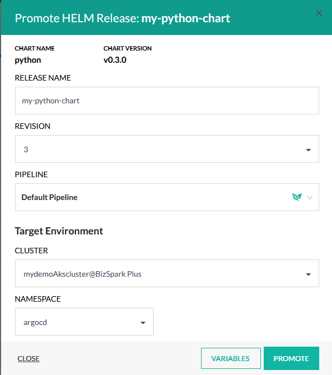This screenshot has width=332, height=375.
Task: Click the NAMESPACE label
Action: pos(38,299)
